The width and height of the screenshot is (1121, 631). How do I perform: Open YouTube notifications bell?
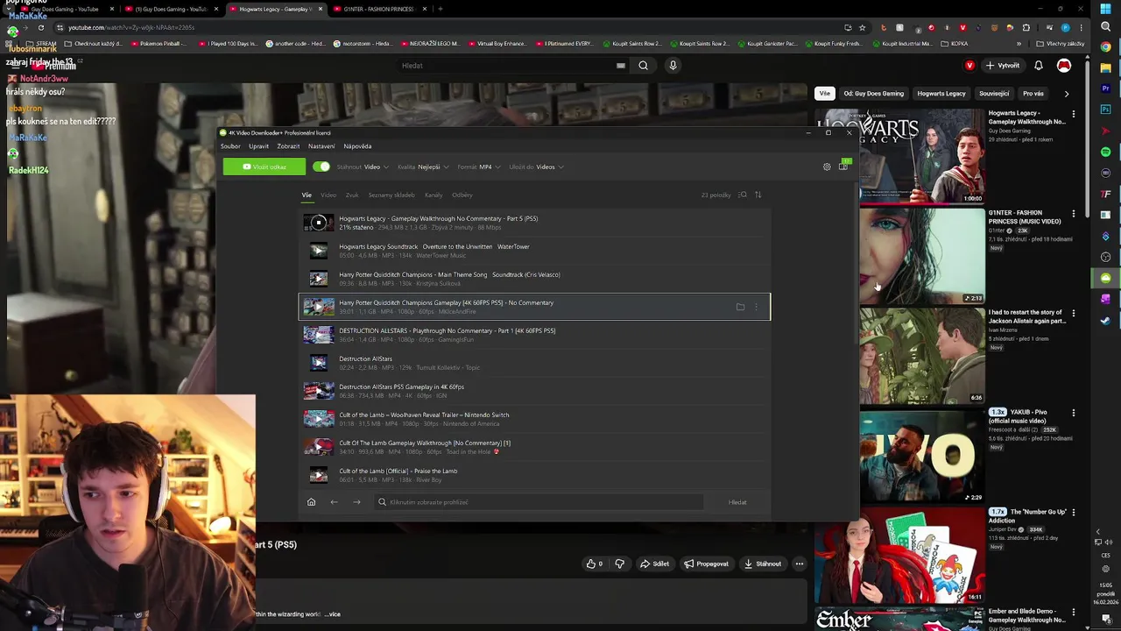click(1039, 66)
